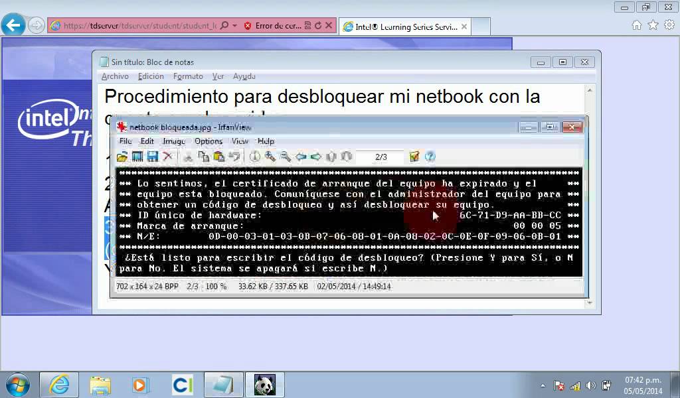Open the Archivo menu in Bloc de notas
680x398 pixels.
115,76
